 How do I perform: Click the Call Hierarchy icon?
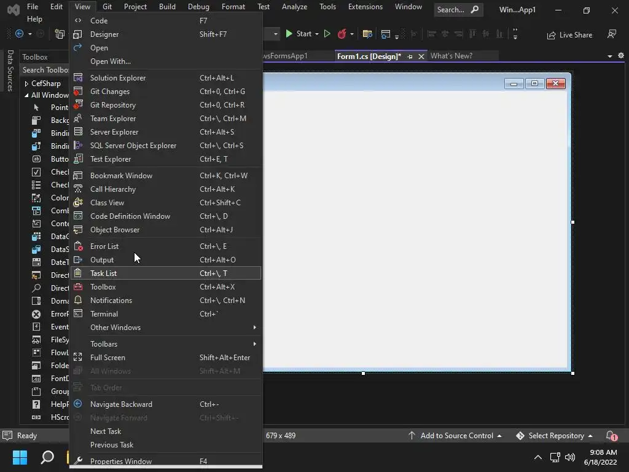78,189
